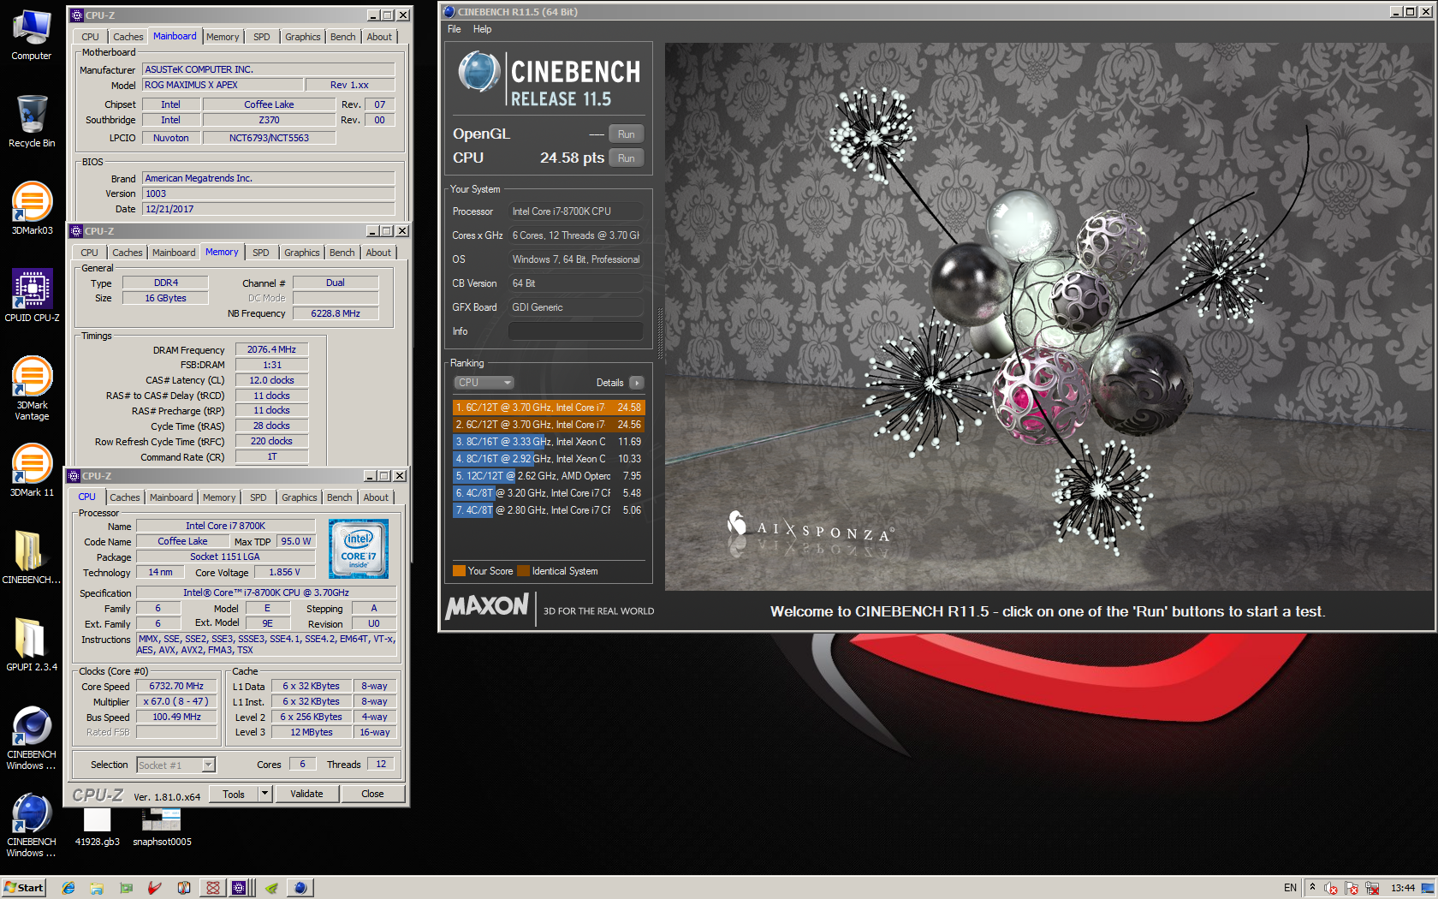Viewport: 1438px width, 899px height.
Task: Click the Core Speed 6732.70 MHz value
Action: pyautogui.click(x=176, y=686)
